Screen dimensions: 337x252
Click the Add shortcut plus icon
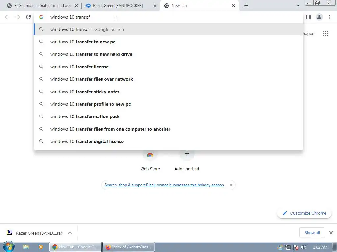click(x=187, y=154)
